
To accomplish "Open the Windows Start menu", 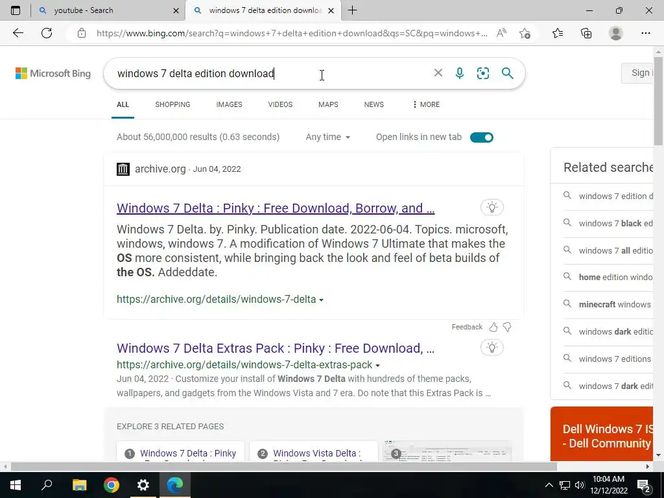I will pyautogui.click(x=16, y=485).
